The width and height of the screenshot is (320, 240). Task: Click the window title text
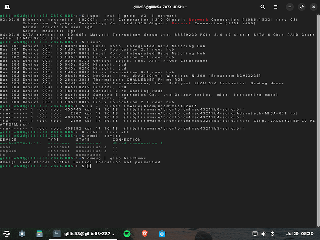(x=160, y=7)
